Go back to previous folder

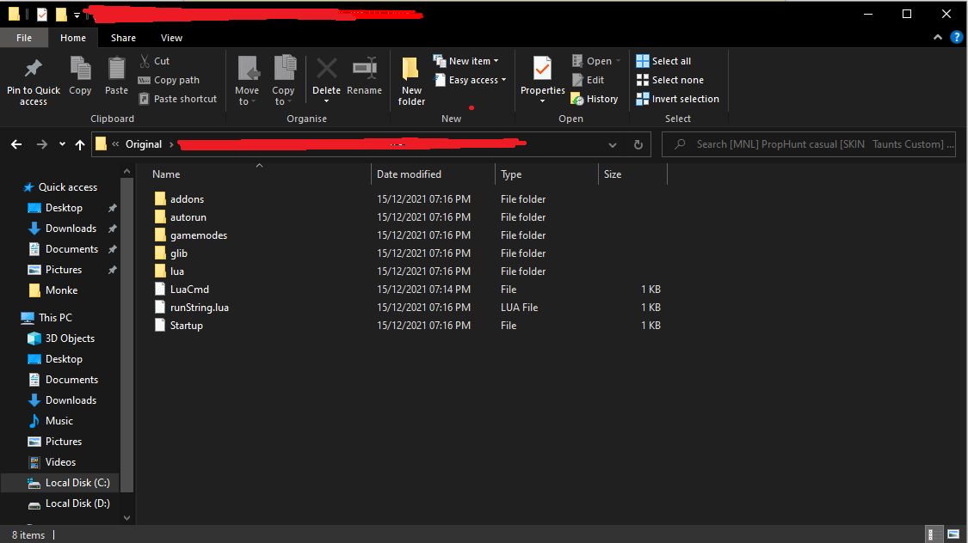pos(16,144)
